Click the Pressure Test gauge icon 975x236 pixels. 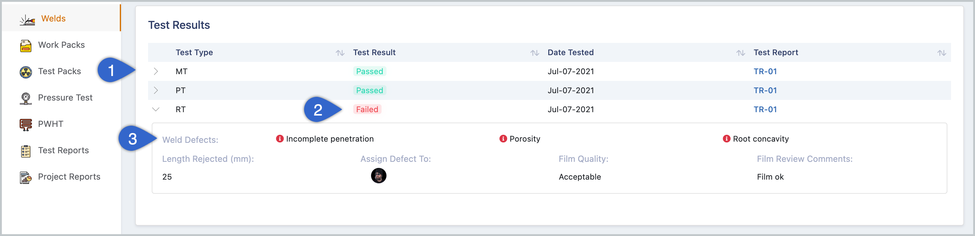(26, 98)
